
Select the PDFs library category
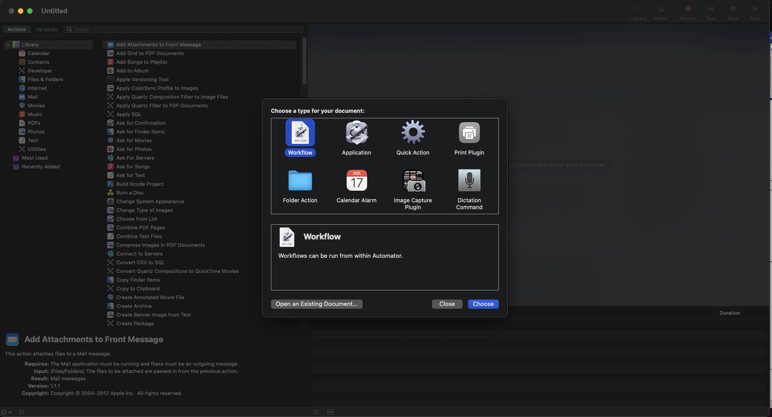coord(34,123)
